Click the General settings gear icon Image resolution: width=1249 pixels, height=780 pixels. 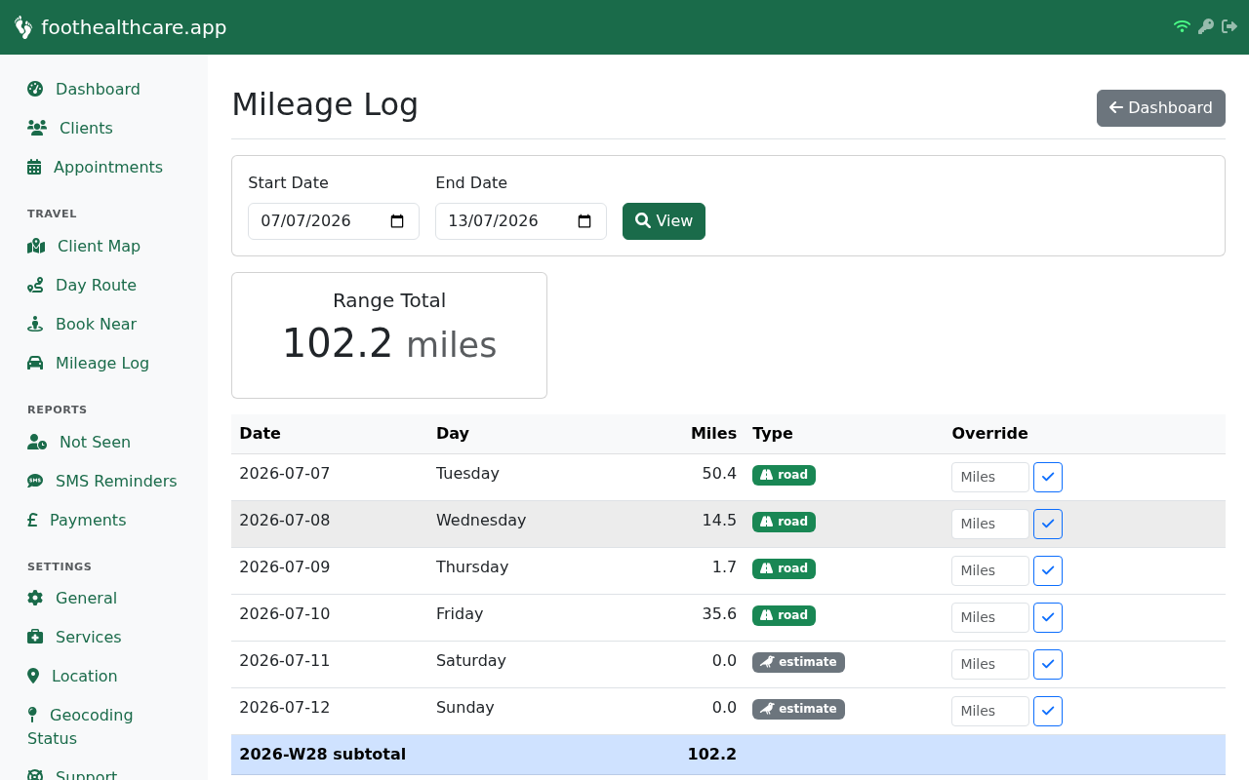tap(35, 598)
